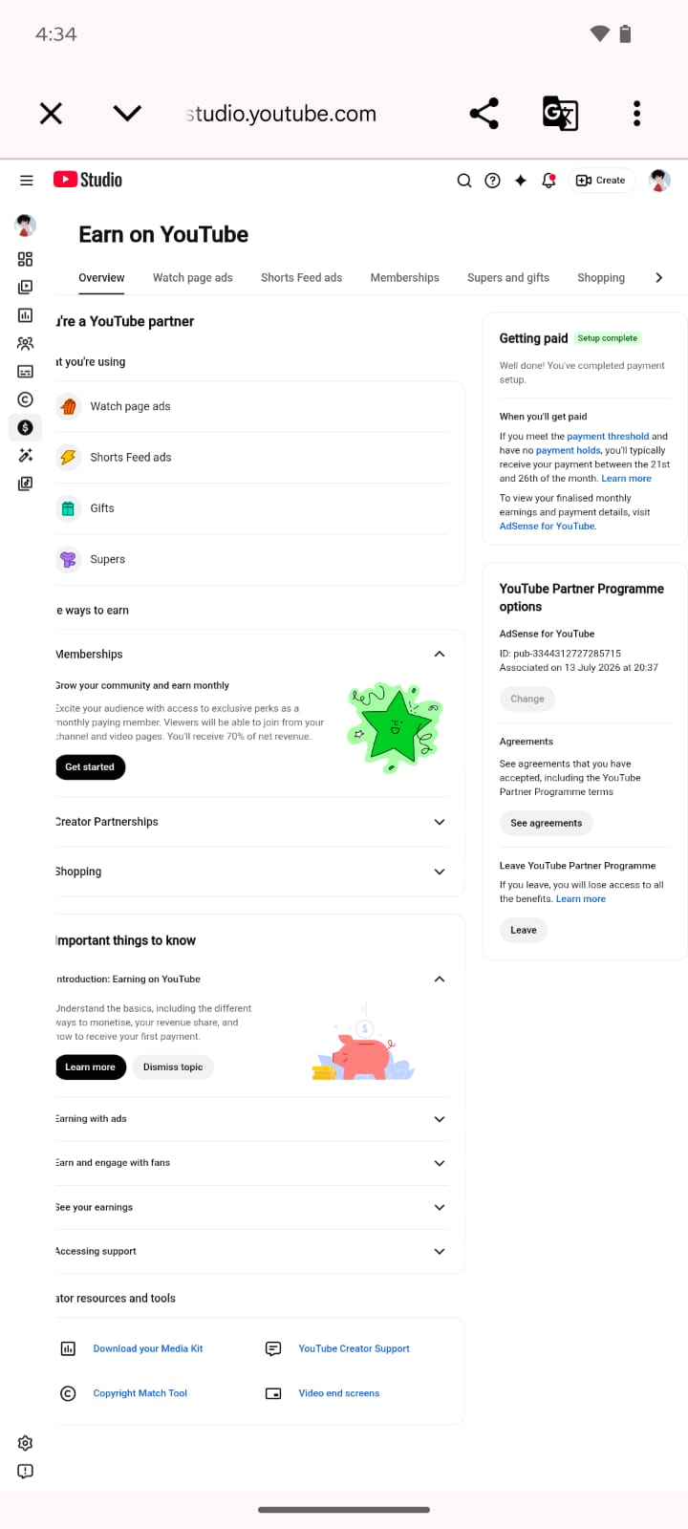Collapse the Memberships section
Image resolution: width=688 pixels, height=1529 pixels.
coord(440,655)
